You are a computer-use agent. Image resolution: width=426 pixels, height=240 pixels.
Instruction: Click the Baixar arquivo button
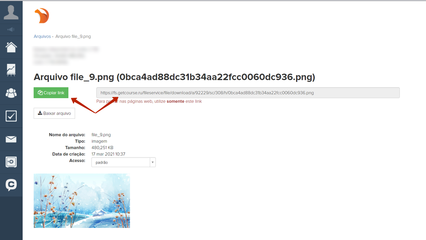pos(54,113)
